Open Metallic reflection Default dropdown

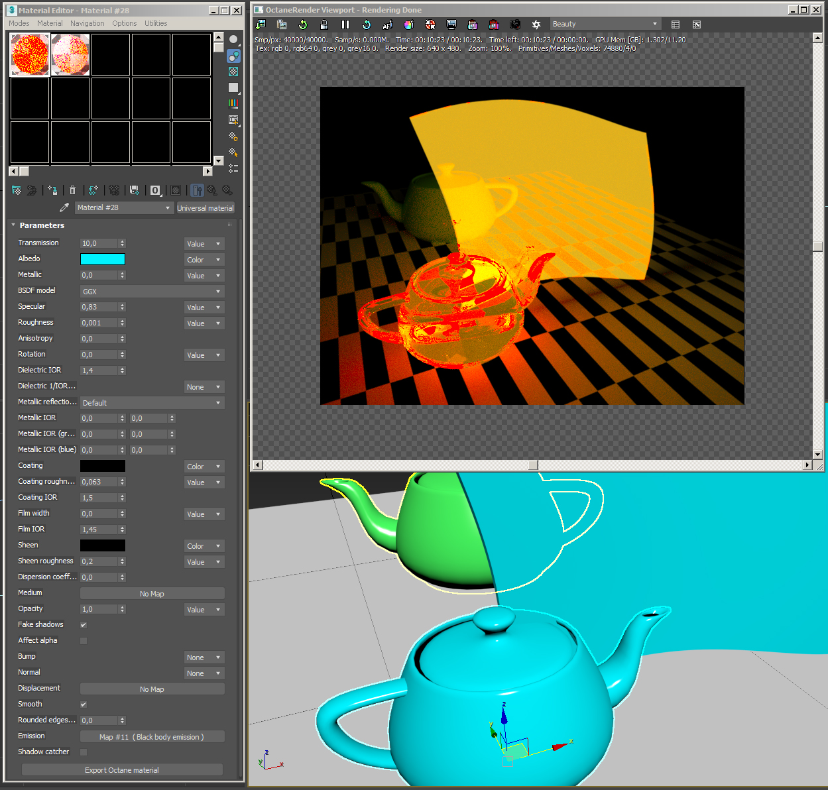(152, 403)
